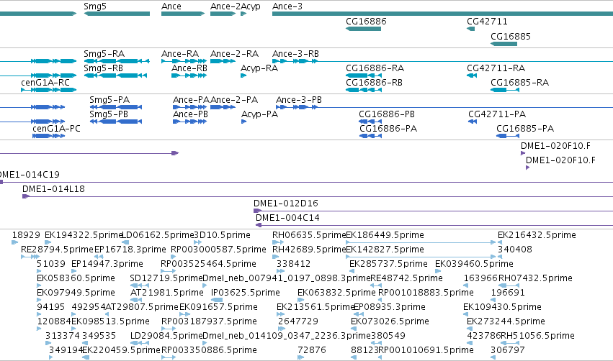
Task: Select transcript cenG1A-RC
Action: click(45, 83)
